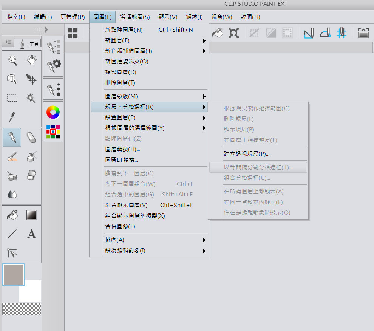Select the Fill bucket tool
Image resolution: width=374 pixels, height=331 pixels.
point(12,215)
